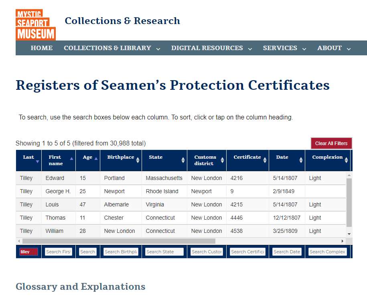The image size is (367, 299).
Task: Expand the chevron beside SERVICES
Action: click(304, 49)
